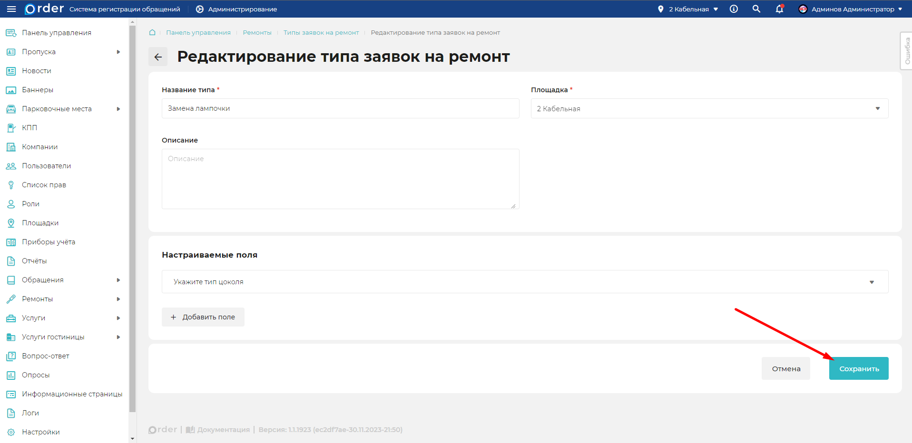912x443 pixels.
Task: Open Пользователи in the sidebar
Action: 46,166
